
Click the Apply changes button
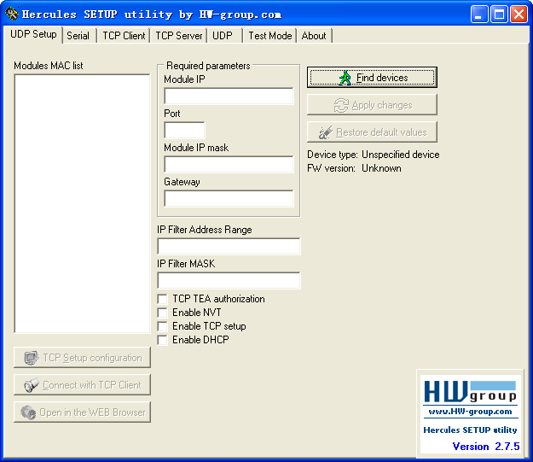tap(372, 105)
